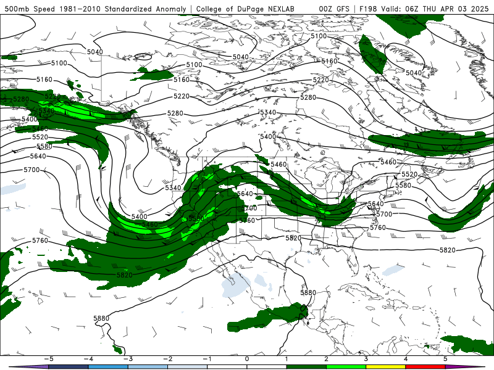Image resolution: width=494 pixels, height=370 pixels.
Task: Click the '-2' colorbar tick label
Action: point(167,359)
